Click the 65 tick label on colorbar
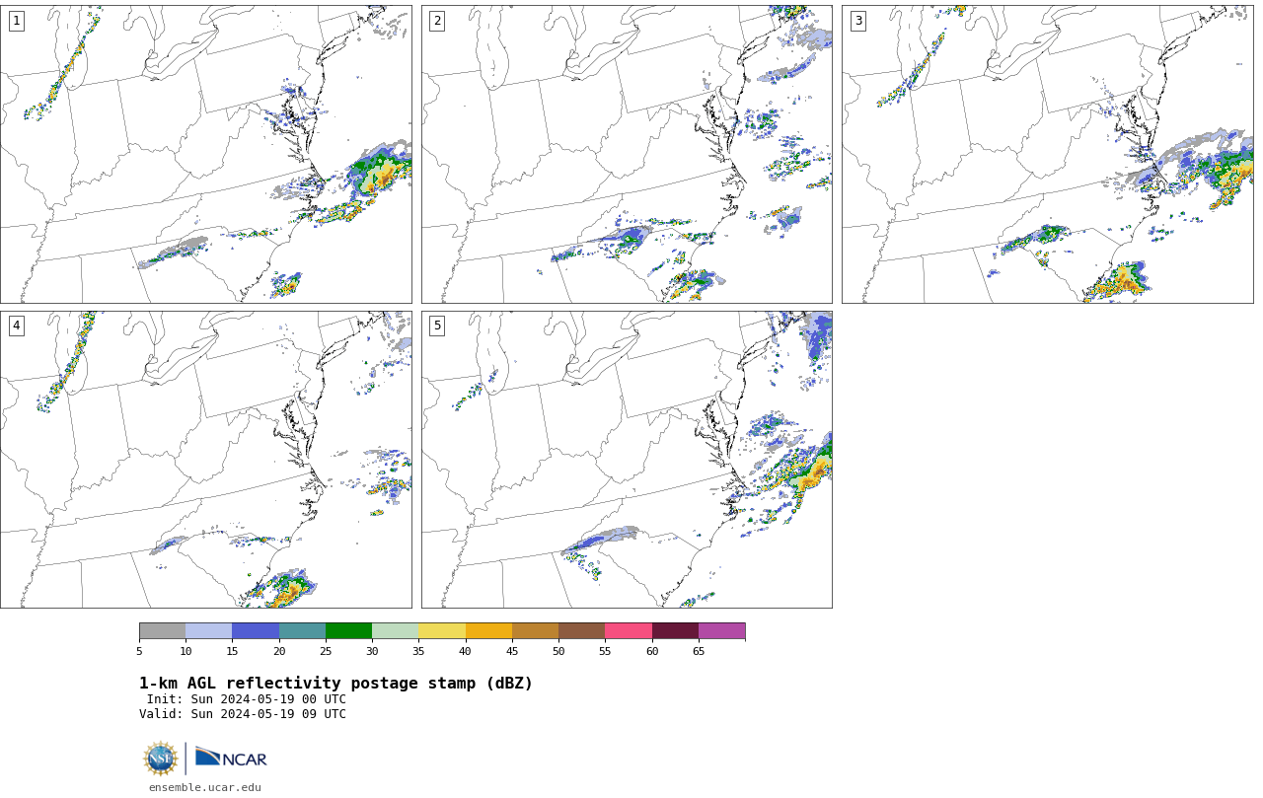The image size is (1263, 798). (699, 651)
